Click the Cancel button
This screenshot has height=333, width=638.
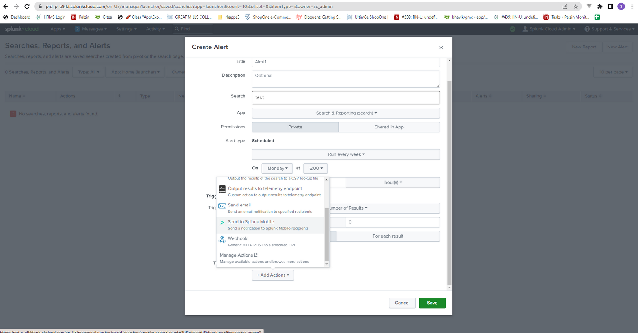(x=402, y=303)
